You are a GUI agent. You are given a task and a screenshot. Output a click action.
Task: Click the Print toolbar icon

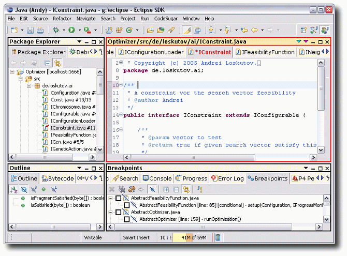coord(40,30)
